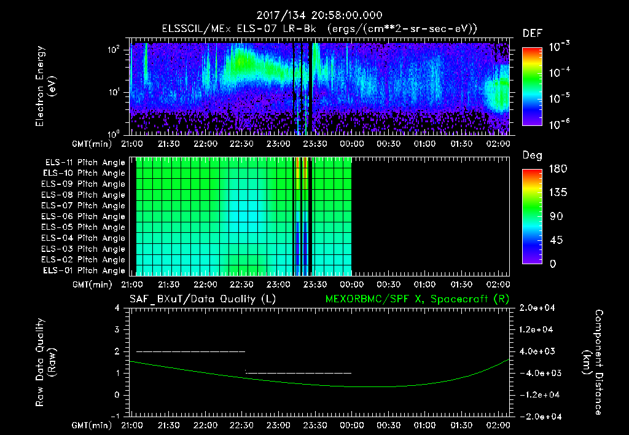Click 23:30 time label below the energy spectrogram
This screenshot has width=629, height=435.
[315, 144]
